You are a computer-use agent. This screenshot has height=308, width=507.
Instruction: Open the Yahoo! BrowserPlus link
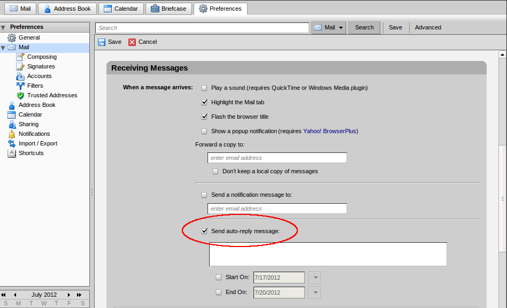[329, 131]
